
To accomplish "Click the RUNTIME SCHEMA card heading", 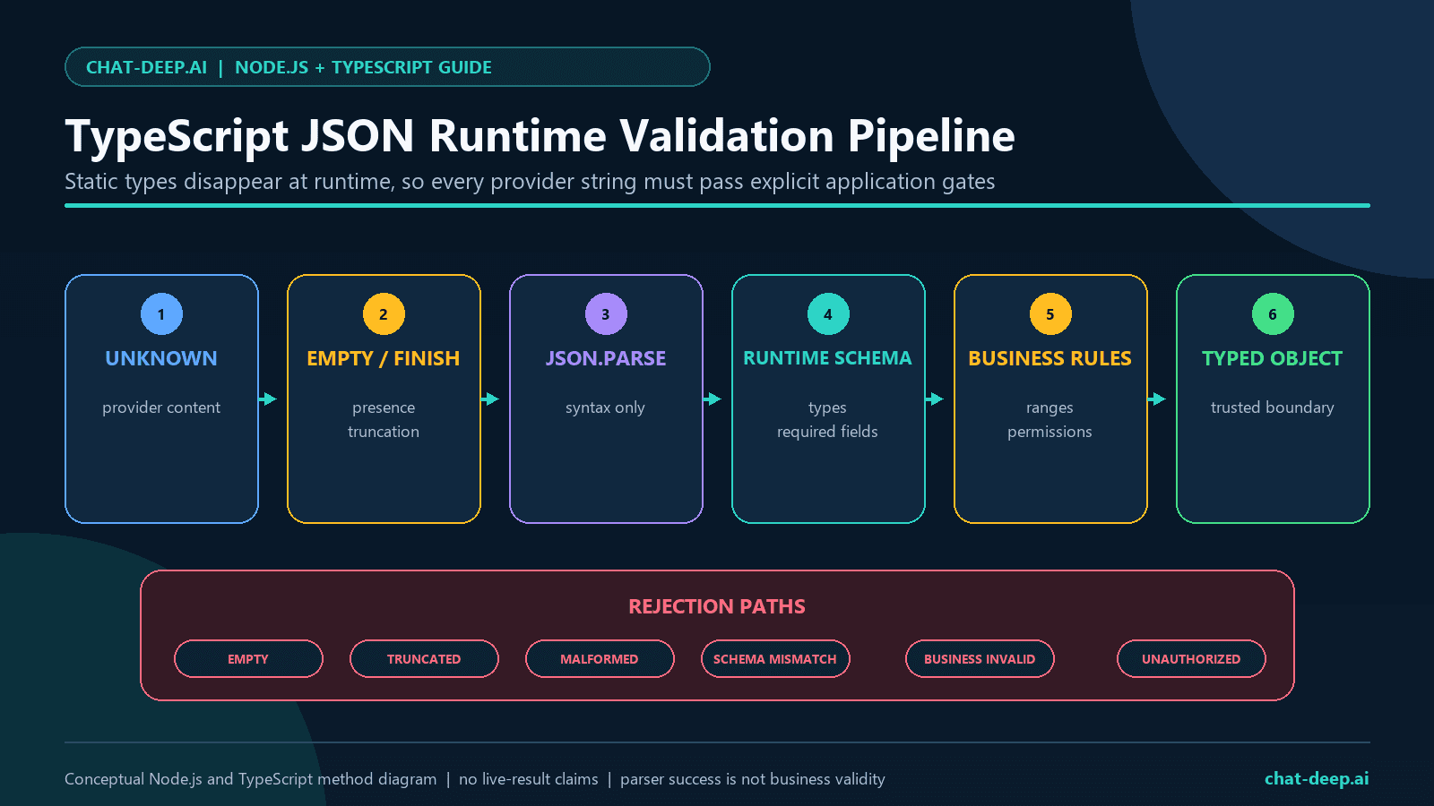I will [827, 358].
